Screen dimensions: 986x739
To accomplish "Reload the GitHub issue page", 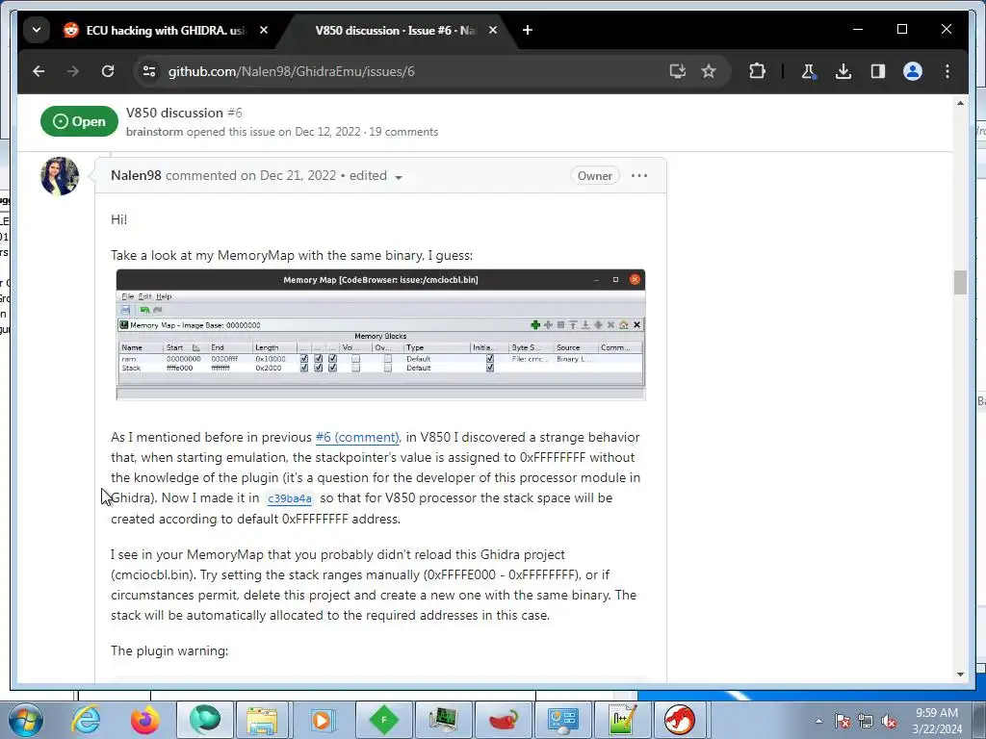I will [x=108, y=71].
